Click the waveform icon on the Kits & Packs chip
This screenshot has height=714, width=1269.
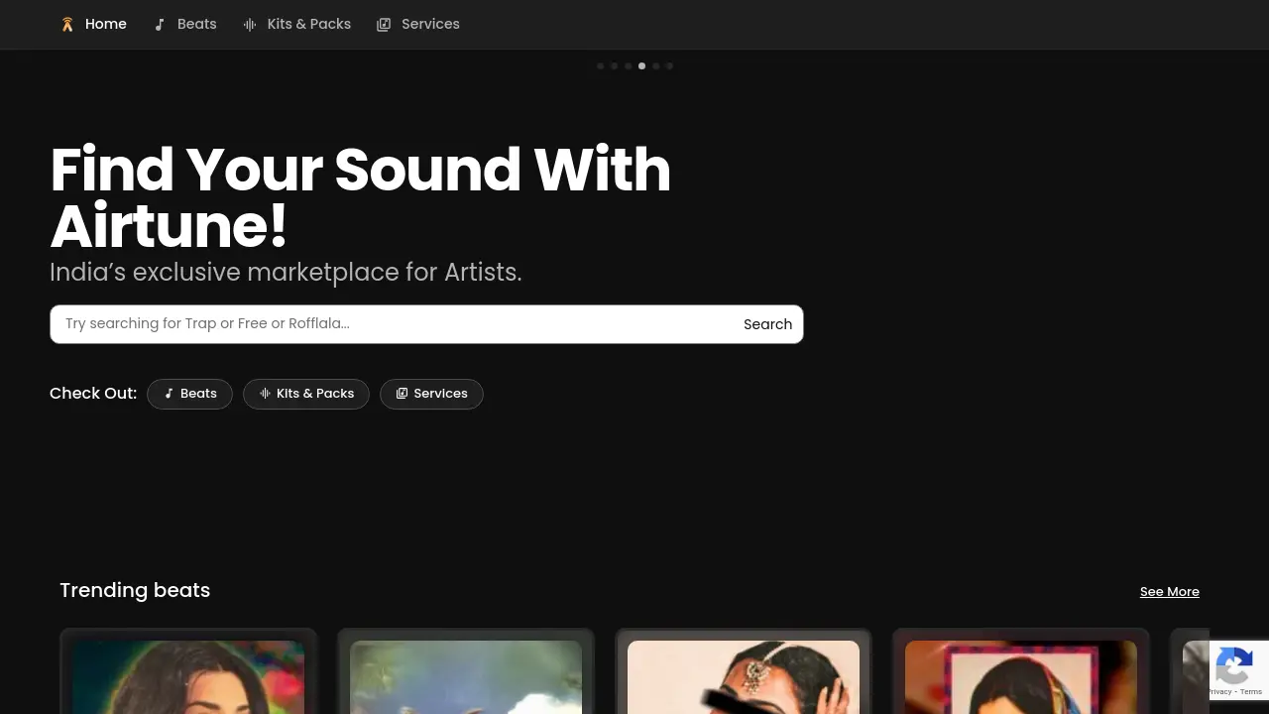(265, 393)
